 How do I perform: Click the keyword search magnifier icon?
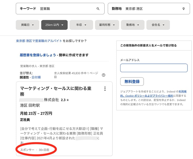click(98, 9)
